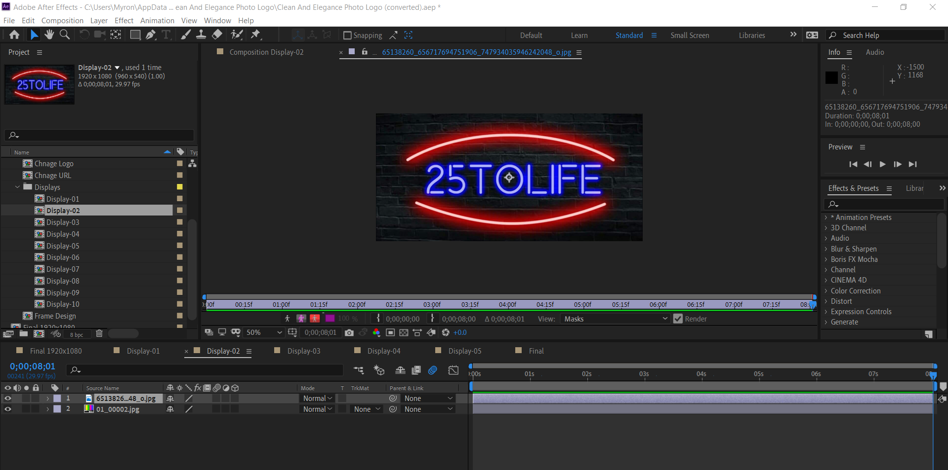The width and height of the screenshot is (948, 470).
Task: Hide layer 1 with its eye icon
Action: tap(7, 398)
